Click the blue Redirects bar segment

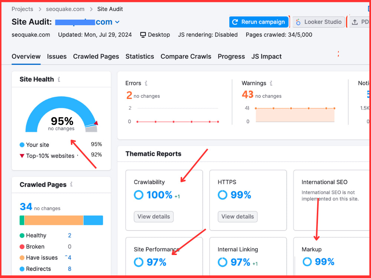pos(93,220)
